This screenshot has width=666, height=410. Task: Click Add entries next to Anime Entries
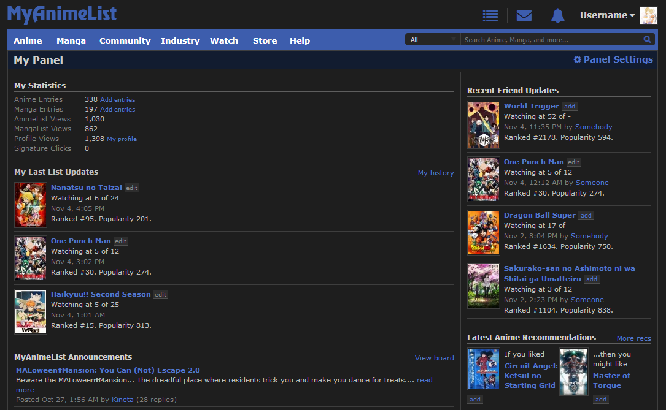(x=118, y=100)
